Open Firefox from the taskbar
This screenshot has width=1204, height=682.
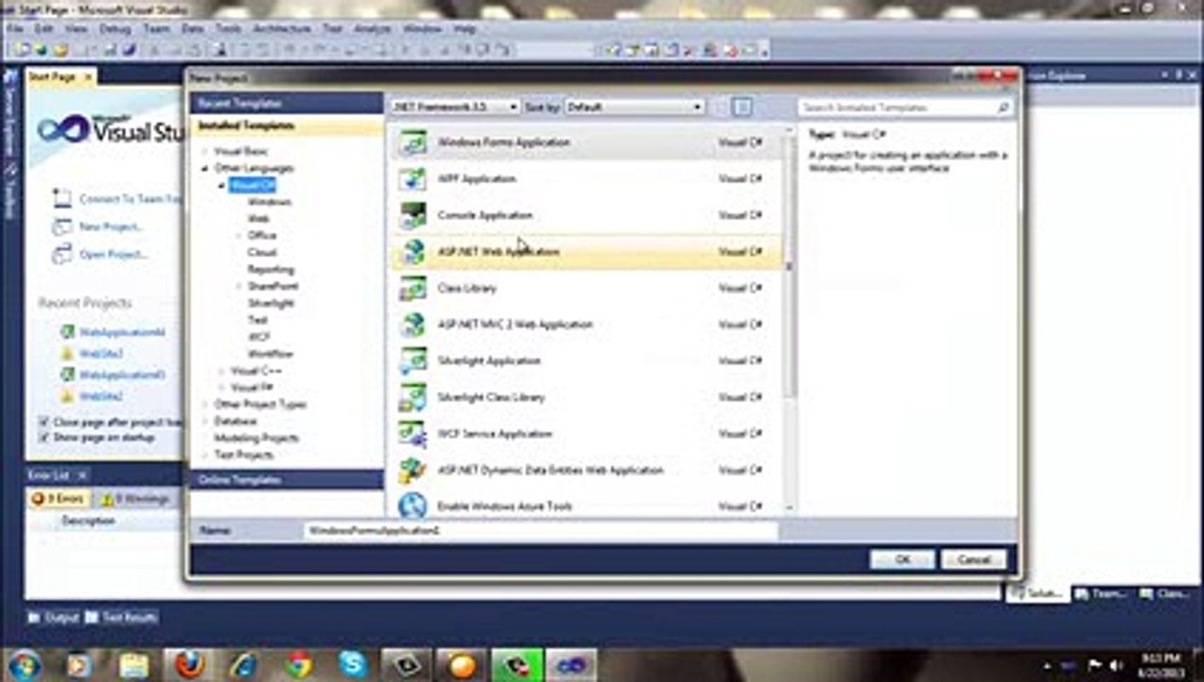189,665
